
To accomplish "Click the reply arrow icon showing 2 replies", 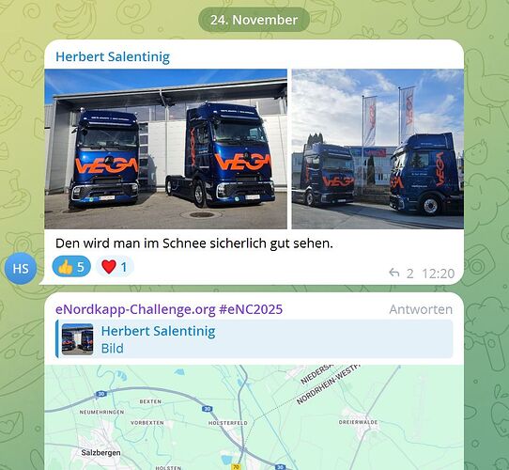I will pyautogui.click(x=394, y=273).
